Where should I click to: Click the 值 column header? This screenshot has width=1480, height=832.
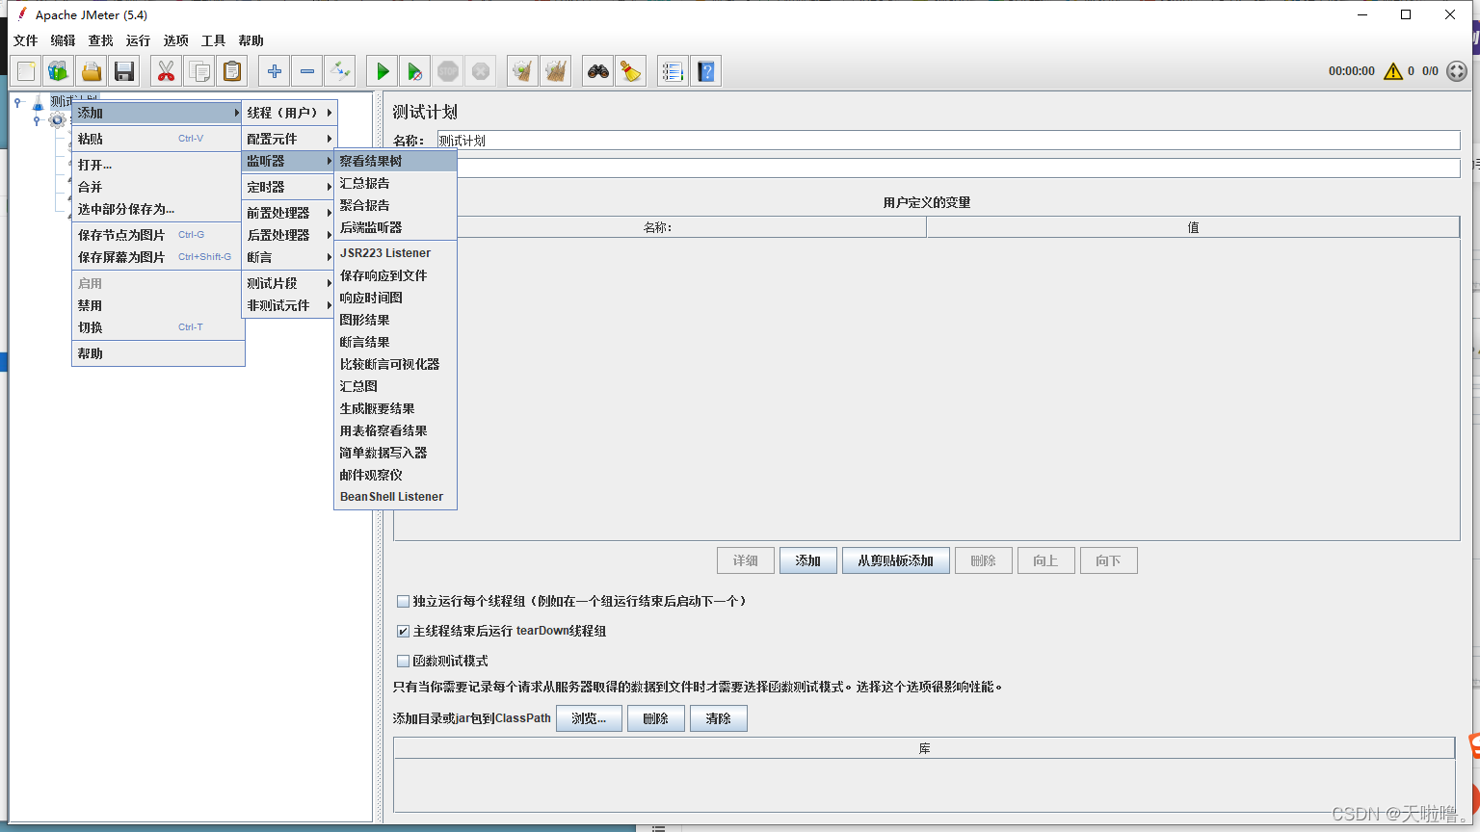pos(1193,227)
